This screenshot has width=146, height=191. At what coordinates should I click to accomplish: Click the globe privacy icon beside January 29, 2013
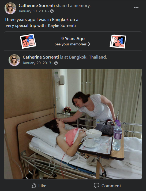click(x=56, y=63)
